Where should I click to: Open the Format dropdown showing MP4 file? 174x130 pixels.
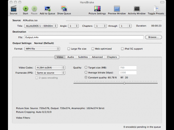(42, 49)
